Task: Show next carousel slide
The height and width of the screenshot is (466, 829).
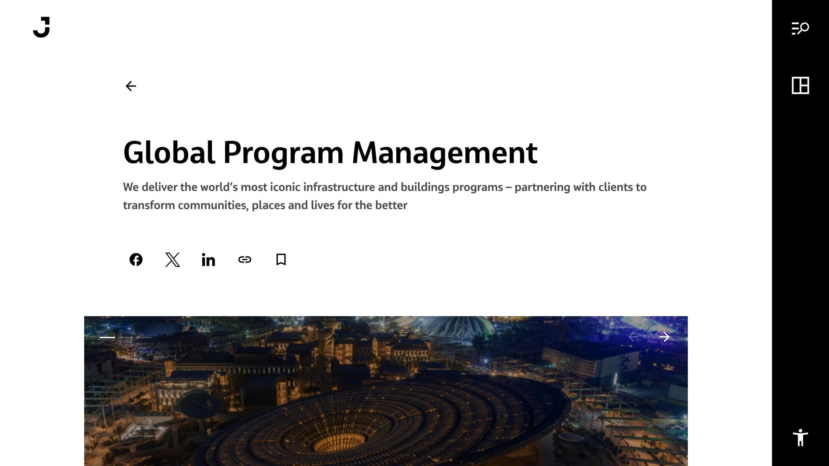Action: click(x=664, y=337)
